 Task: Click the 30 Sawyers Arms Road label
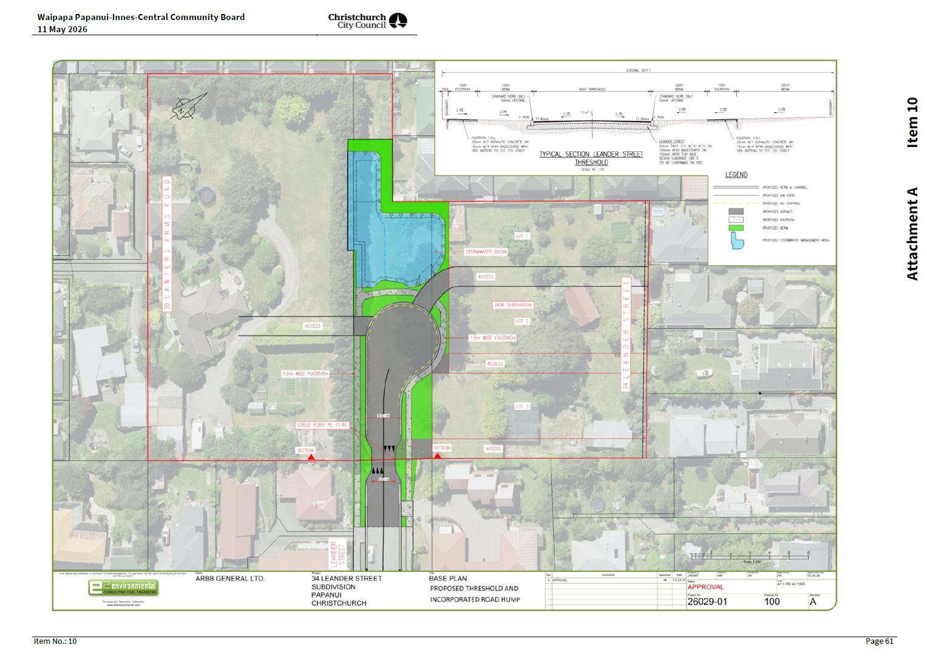[167, 244]
